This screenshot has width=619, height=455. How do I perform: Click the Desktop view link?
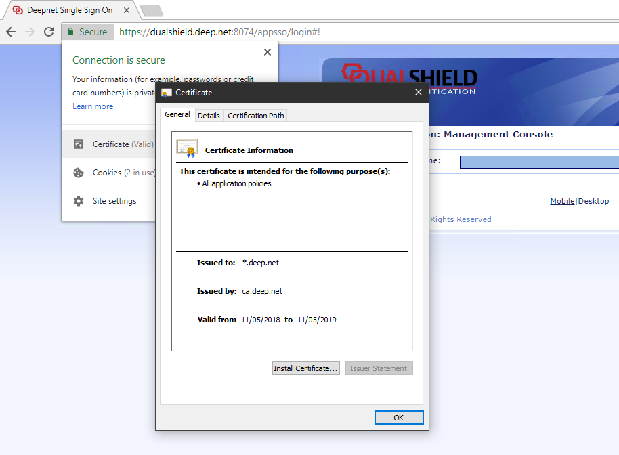pyautogui.click(x=594, y=201)
